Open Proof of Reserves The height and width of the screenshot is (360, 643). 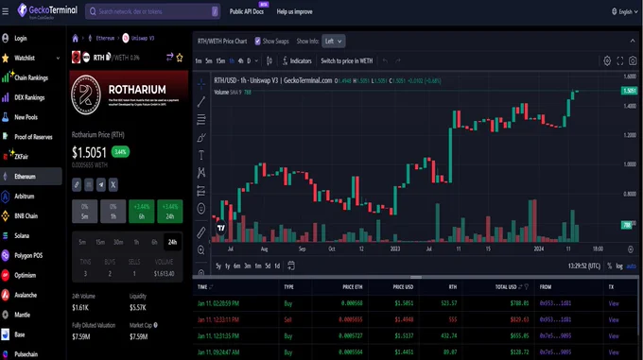tap(33, 137)
